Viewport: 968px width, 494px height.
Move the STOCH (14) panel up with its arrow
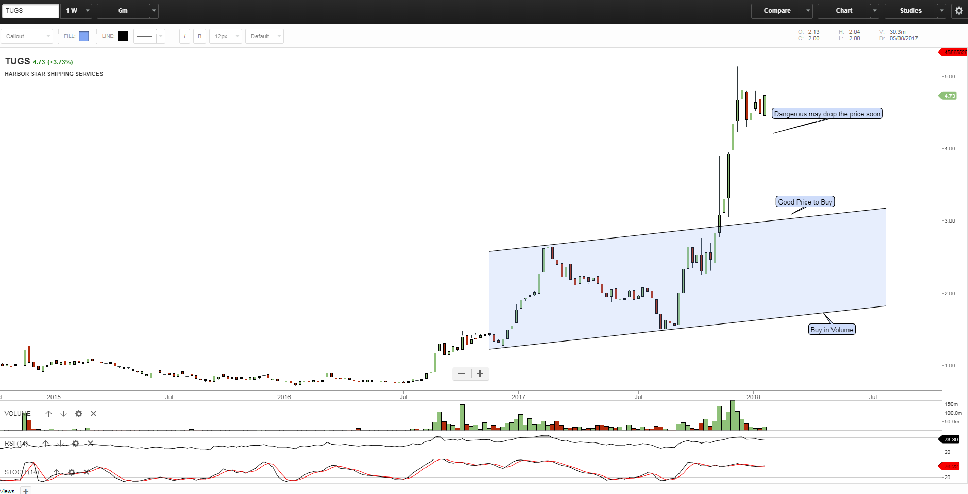pos(55,472)
